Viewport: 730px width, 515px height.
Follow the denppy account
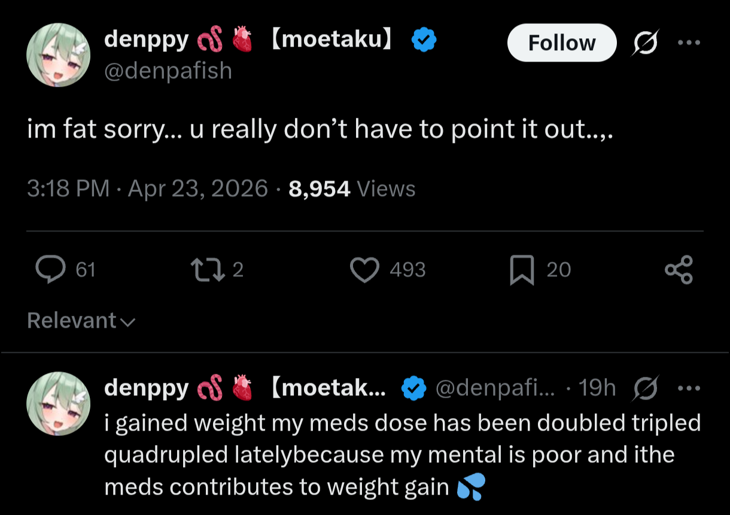[562, 43]
